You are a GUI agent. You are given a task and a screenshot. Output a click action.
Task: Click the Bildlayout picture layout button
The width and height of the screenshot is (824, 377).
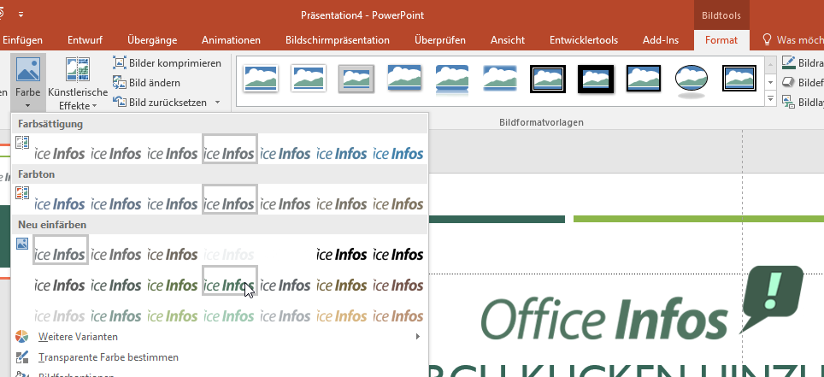[803, 102]
